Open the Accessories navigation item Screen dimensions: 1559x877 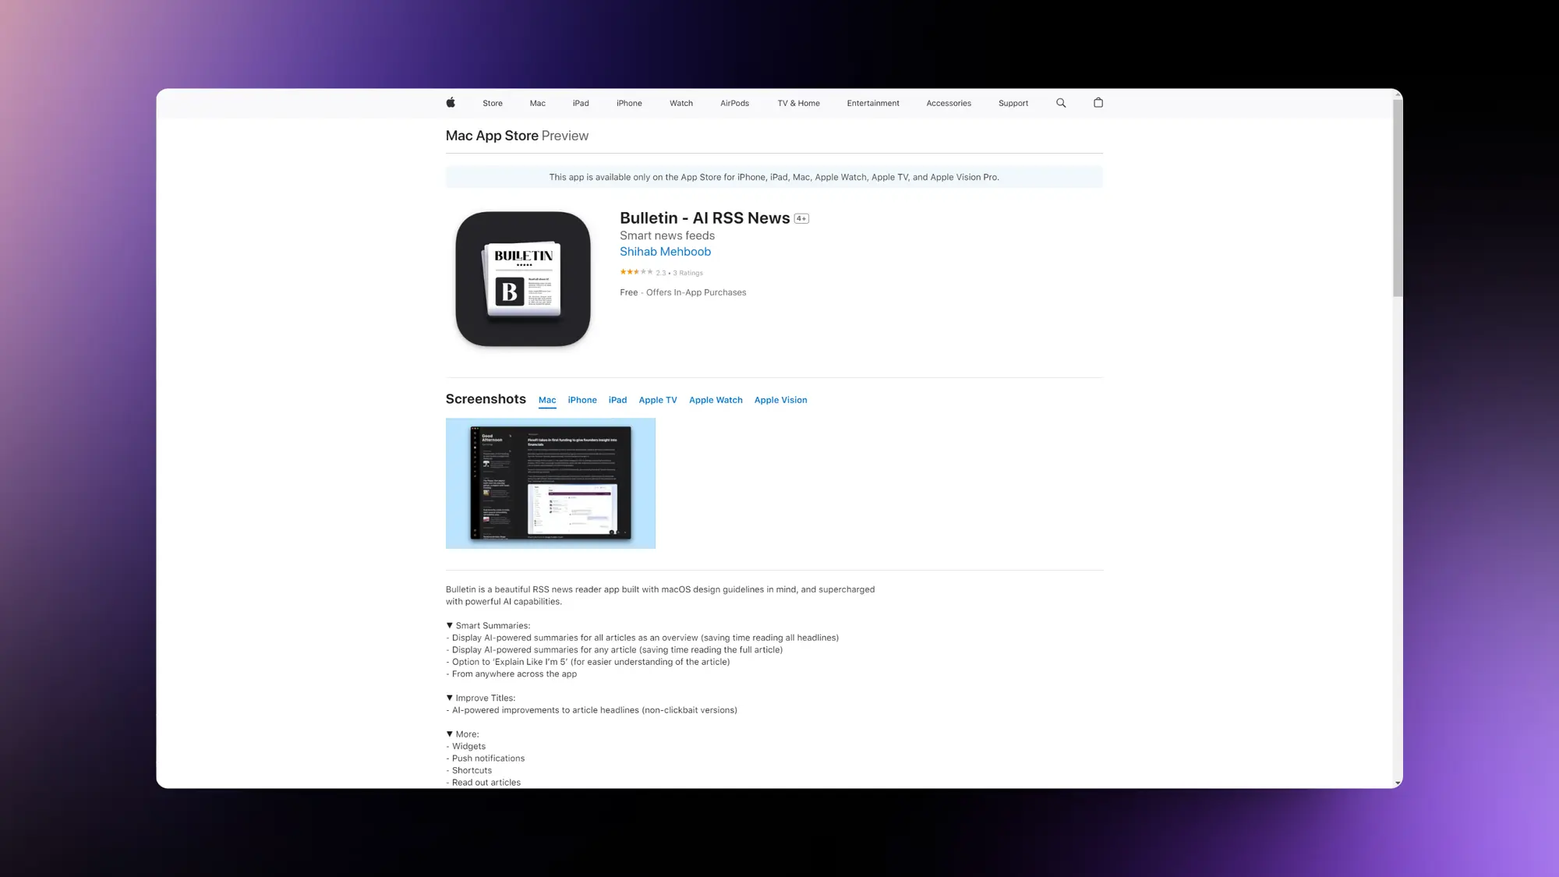click(x=949, y=103)
